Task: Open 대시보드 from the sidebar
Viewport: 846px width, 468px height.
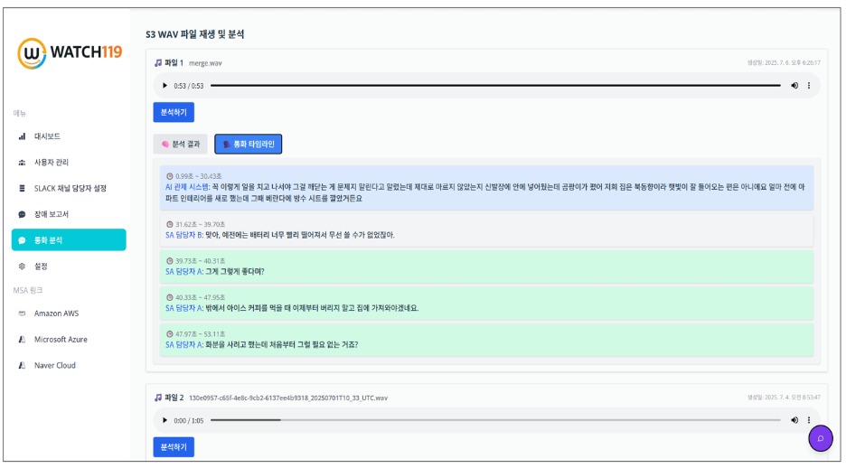Action: [x=46, y=136]
